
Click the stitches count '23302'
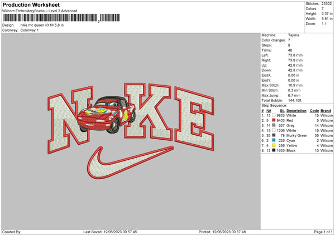tap(327, 4)
